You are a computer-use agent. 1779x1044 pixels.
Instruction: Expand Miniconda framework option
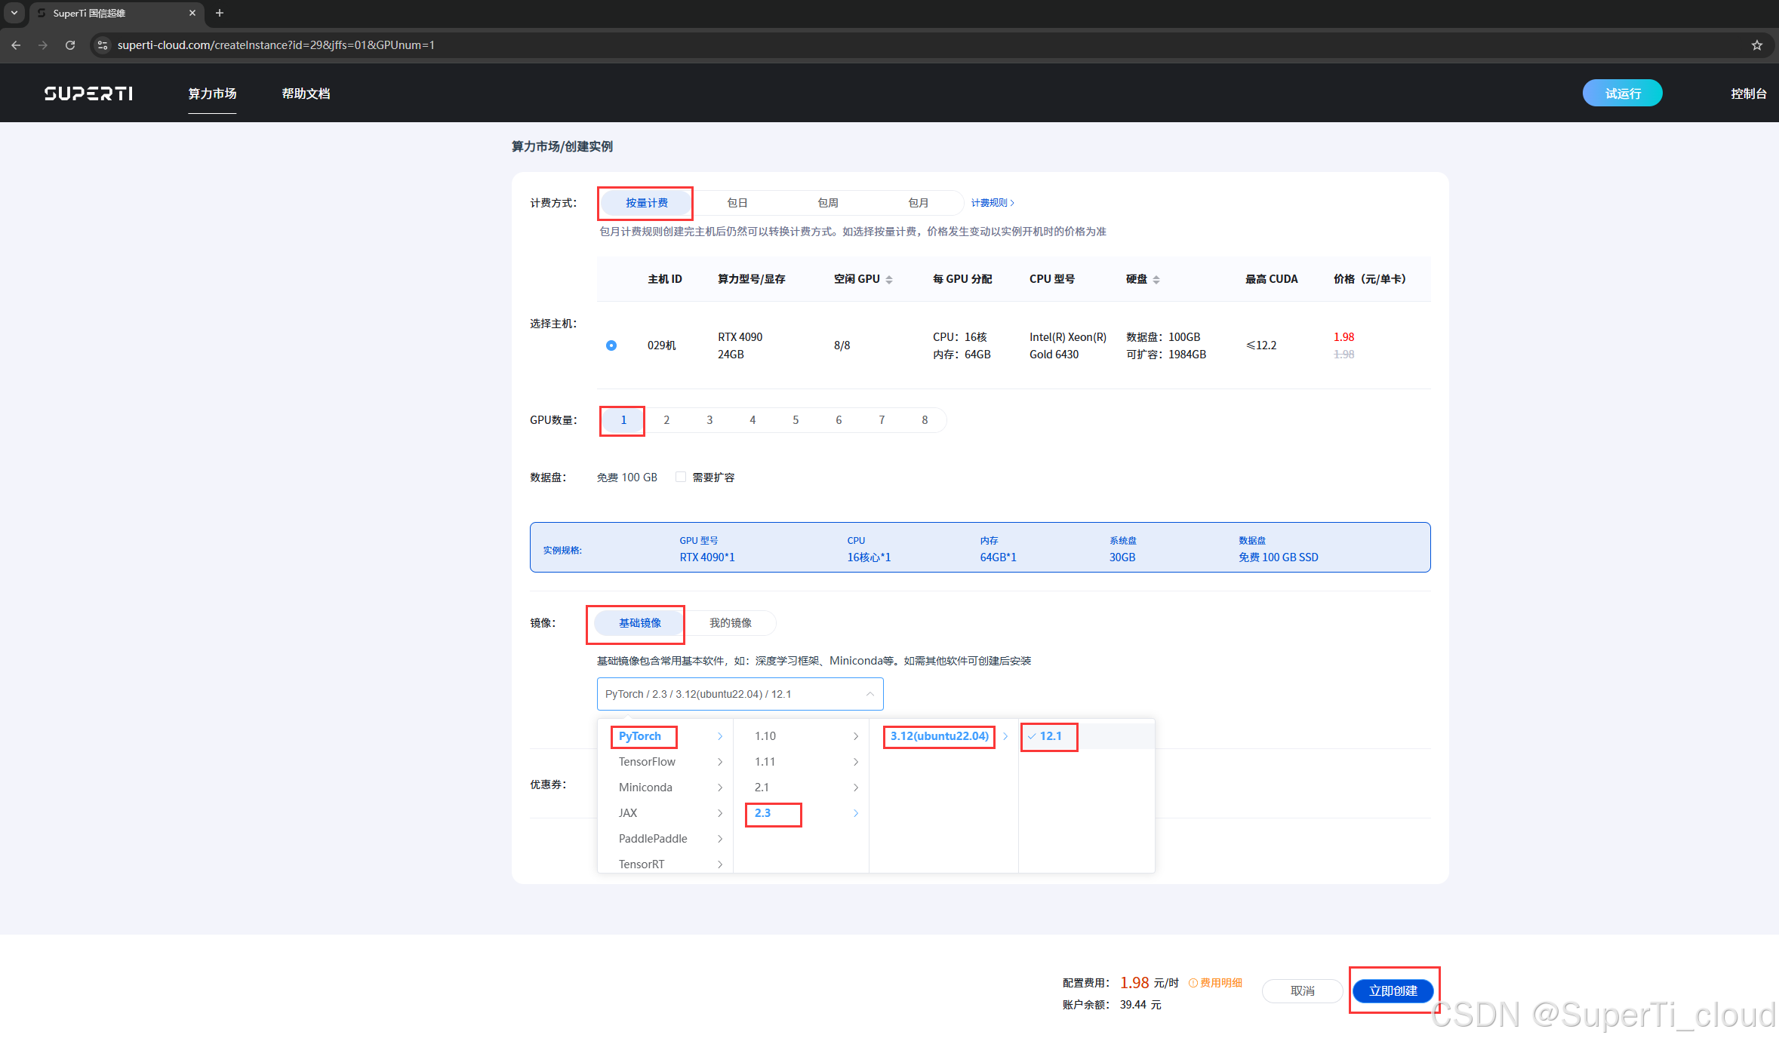665,788
